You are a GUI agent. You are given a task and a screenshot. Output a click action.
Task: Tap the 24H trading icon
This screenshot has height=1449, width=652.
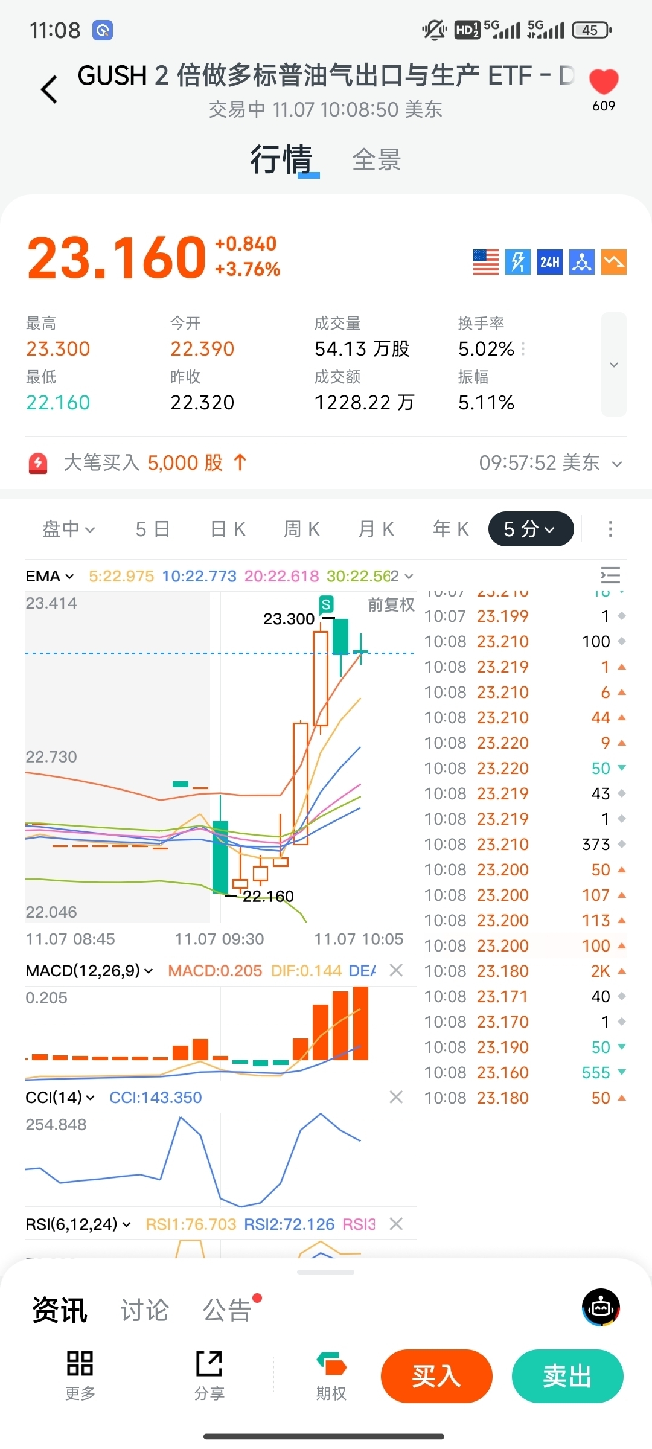[x=549, y=262]
